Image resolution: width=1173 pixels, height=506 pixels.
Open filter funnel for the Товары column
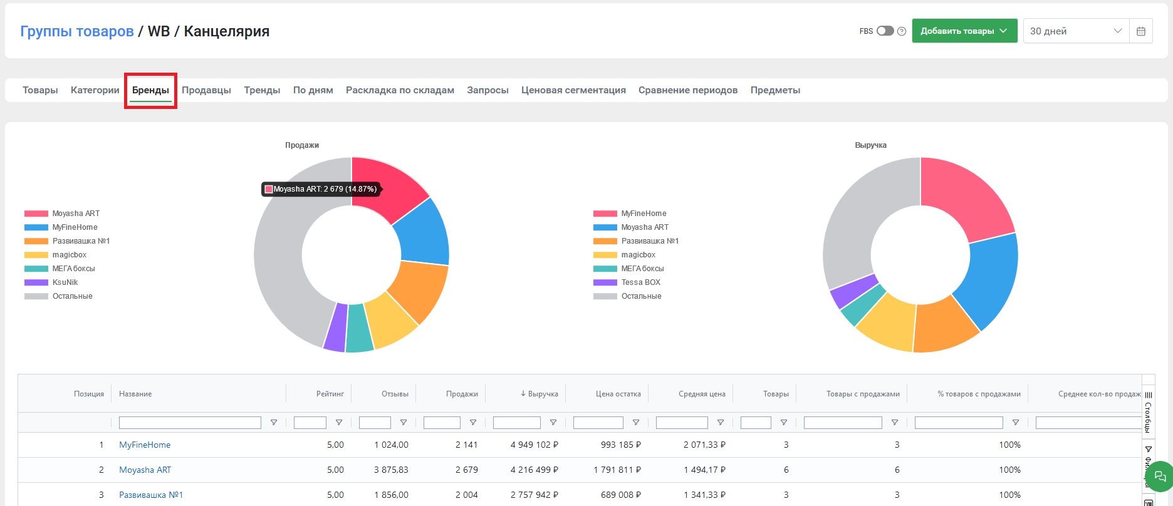tap(784, 423)
